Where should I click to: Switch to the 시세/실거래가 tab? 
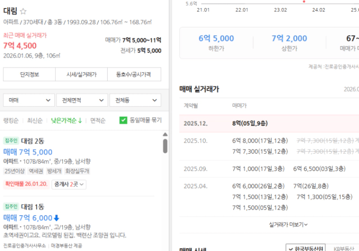pyautogui.click(x=81, y=75)
